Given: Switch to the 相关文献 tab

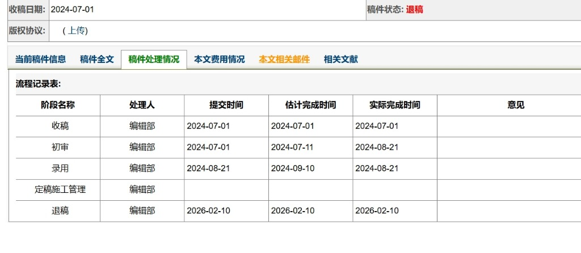Looking at the screenshot, I should coord(340,59).
